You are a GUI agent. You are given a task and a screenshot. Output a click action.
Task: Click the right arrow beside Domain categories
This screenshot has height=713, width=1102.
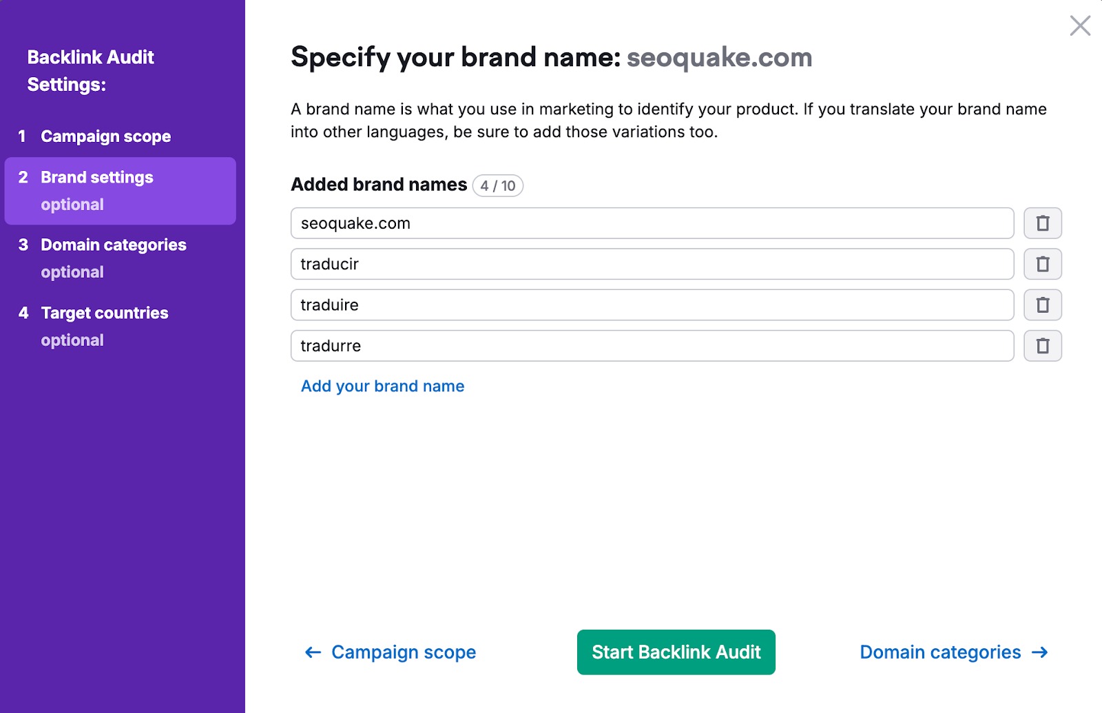pos(1040,652)
